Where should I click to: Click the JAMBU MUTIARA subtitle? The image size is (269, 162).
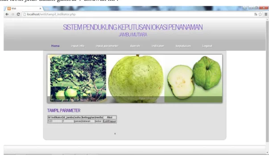pyautogui.click(x=133, y=35)
